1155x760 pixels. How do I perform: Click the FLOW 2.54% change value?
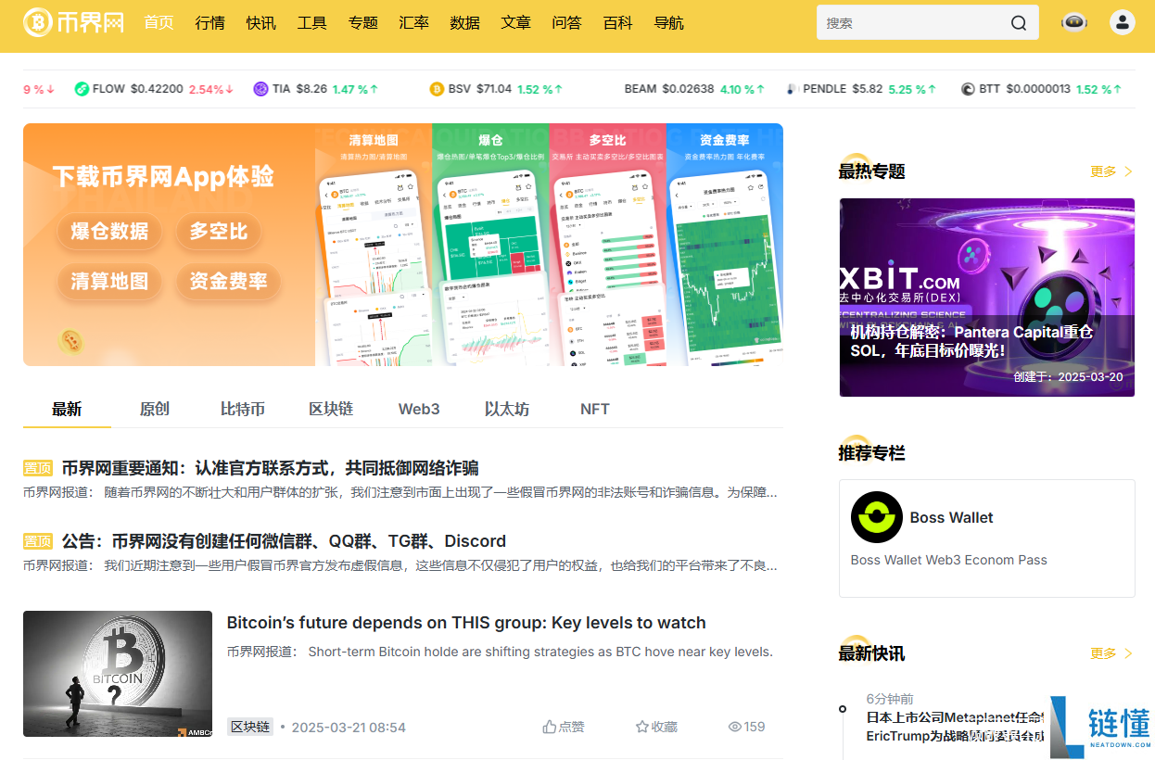[212, 89]
